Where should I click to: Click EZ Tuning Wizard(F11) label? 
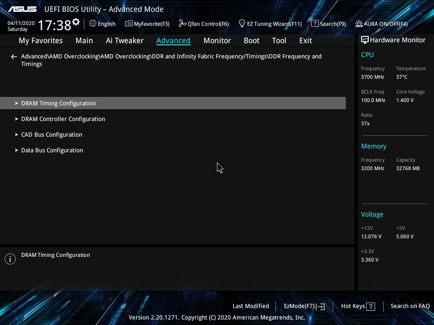(x=274, y=24)
